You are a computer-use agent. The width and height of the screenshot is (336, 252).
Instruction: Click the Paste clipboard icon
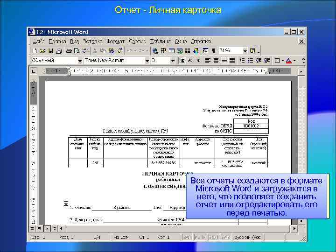pyautogui.click(x=112, y=51)
